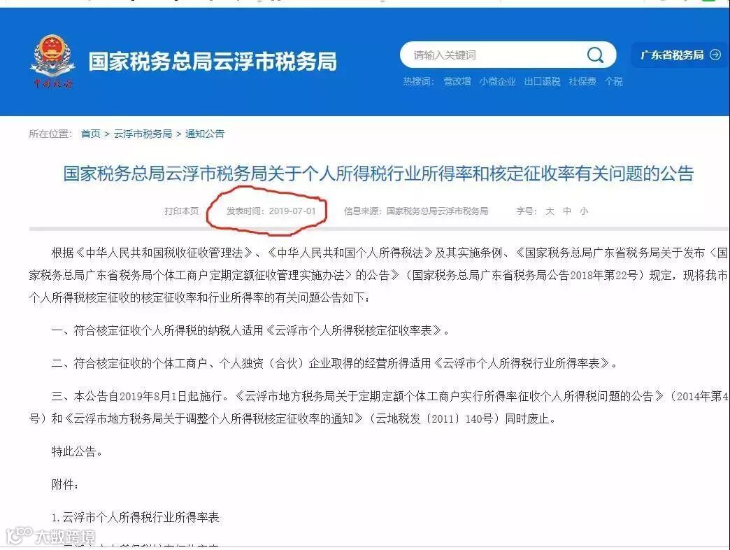Click the announcement headline title

point(378,174)
